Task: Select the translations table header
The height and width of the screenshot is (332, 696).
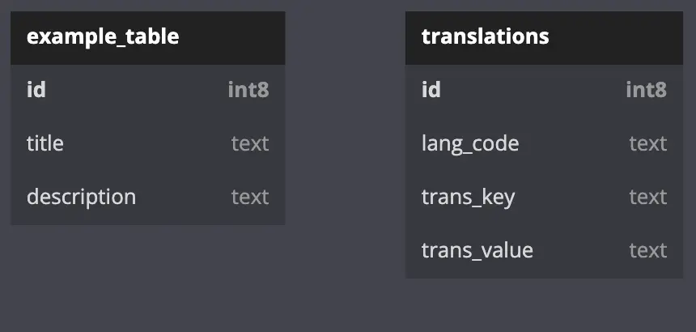Action: click(x=544, y=38)
